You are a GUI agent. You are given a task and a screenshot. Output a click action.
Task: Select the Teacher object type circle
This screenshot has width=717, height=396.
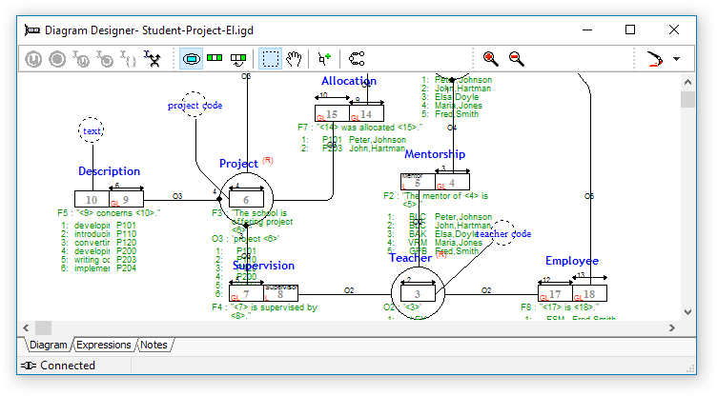(x=418, y=294)
